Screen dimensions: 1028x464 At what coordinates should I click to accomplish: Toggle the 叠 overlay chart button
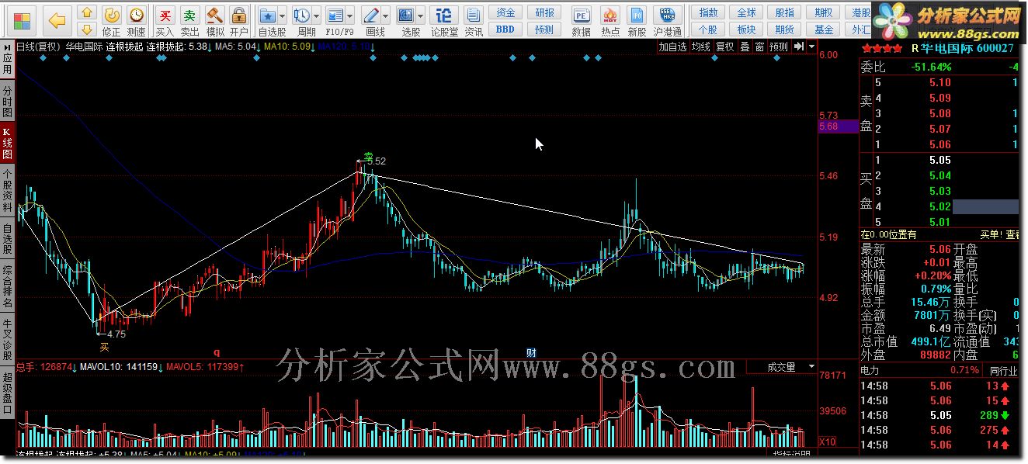click(745, 47)
